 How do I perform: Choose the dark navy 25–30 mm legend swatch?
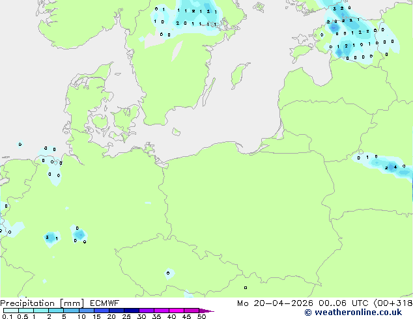tap(132, 311)
